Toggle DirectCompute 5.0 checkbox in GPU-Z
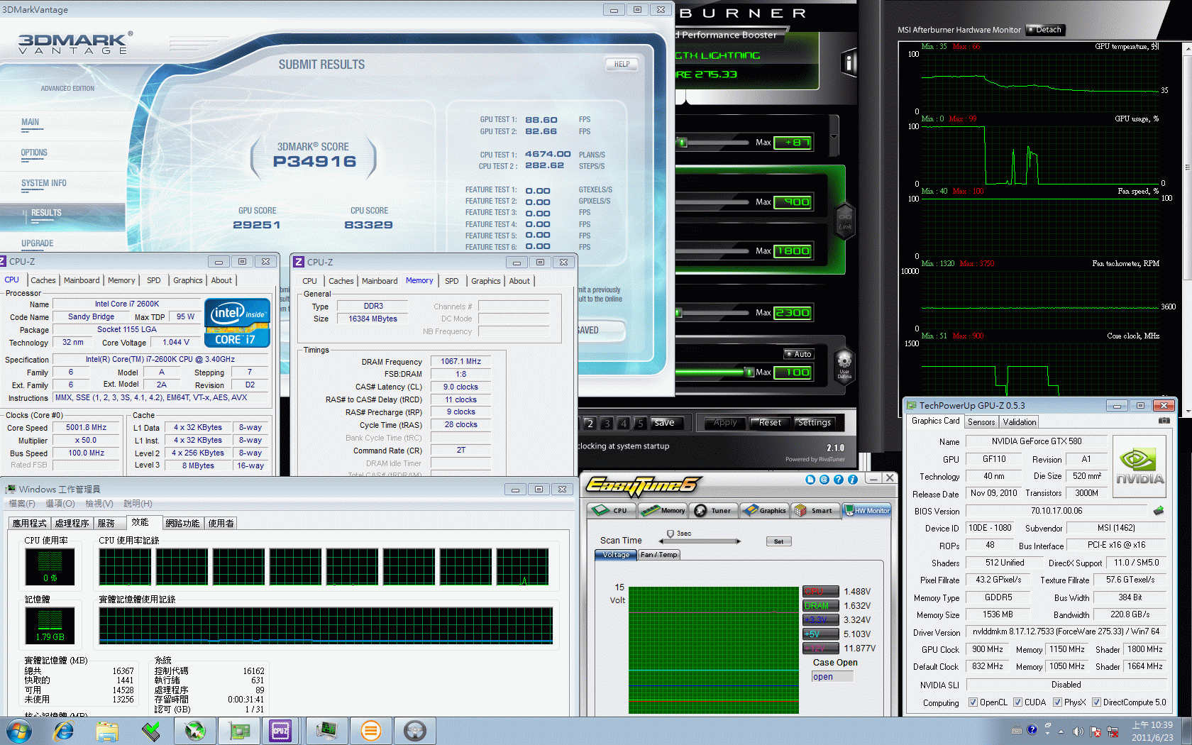The width and height of the screenshot is (1192, 745). pyautogui.click(x=1096, y=702)
